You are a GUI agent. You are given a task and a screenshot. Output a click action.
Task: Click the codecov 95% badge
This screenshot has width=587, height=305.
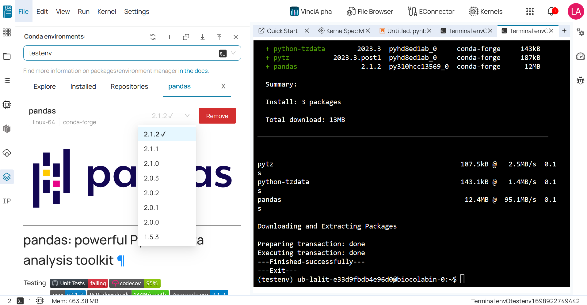[x=135, y=283]
